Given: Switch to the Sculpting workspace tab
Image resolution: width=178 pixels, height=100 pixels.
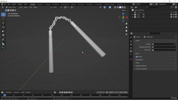Looking at the screenshot, I should 47,4.
